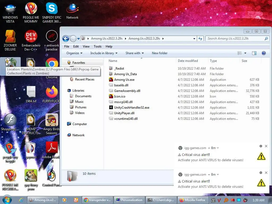Open settings gear on the lower igg-games notification
The width and height of the screenshot is (272, 204).
point(261,173)
